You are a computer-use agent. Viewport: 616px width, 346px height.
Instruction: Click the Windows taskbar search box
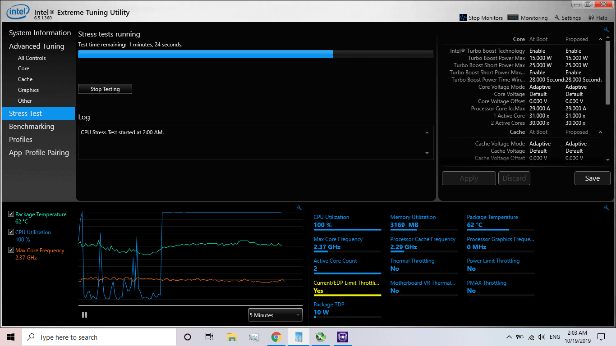click(x=99, y=337)
